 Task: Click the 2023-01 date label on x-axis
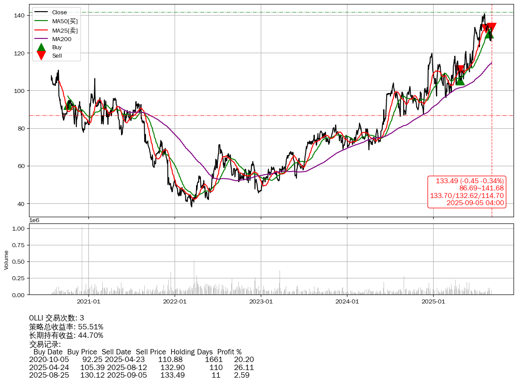[261, 302]
